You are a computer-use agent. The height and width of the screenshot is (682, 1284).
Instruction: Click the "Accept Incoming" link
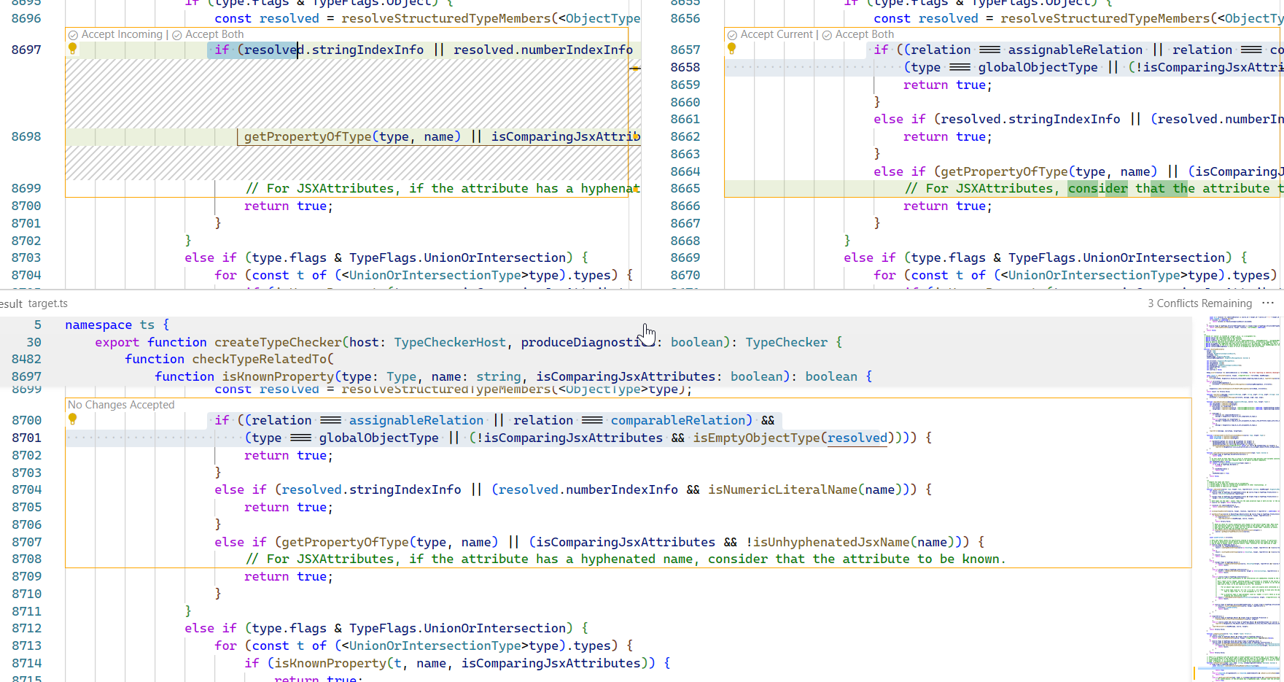(x=122, y=34)
